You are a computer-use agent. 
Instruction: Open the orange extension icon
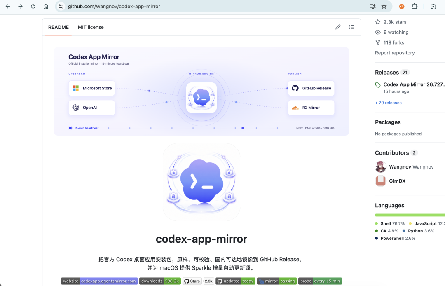(x=402, y=6)
